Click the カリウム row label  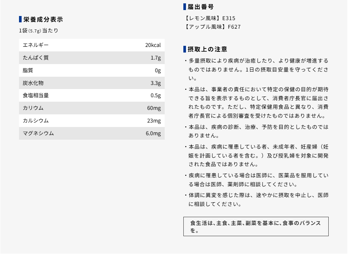(x=33, y=108)
